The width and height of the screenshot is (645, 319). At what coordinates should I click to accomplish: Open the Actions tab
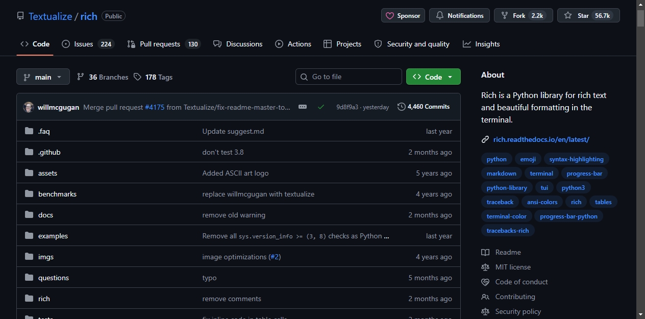pos(293,44)
